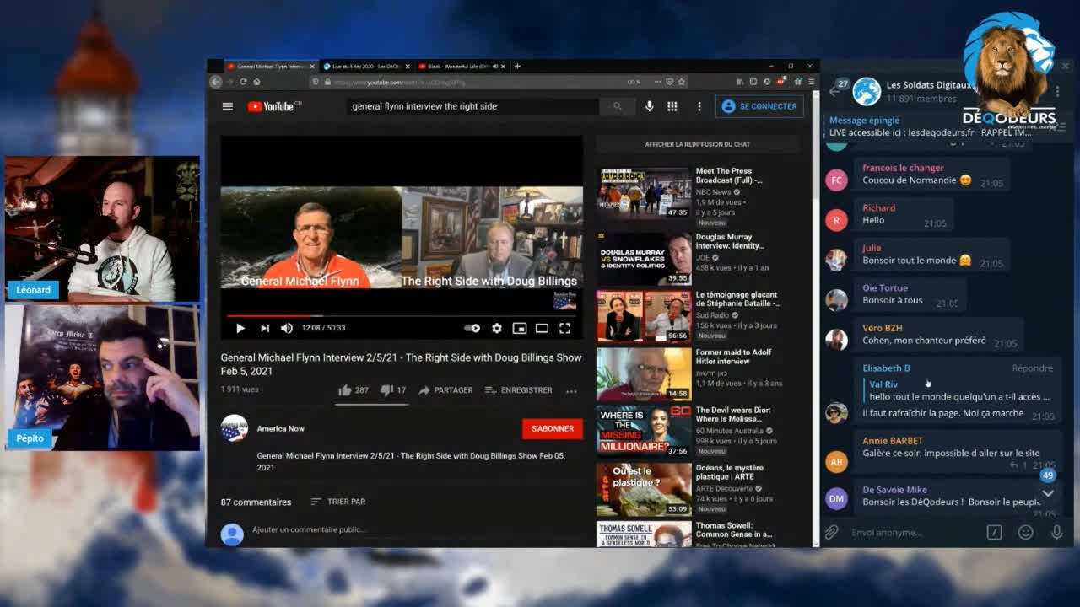Open Douglas Murray Identity video thumbnail
This screenshot has width=1080, height=607.
[x=644, y=259]
